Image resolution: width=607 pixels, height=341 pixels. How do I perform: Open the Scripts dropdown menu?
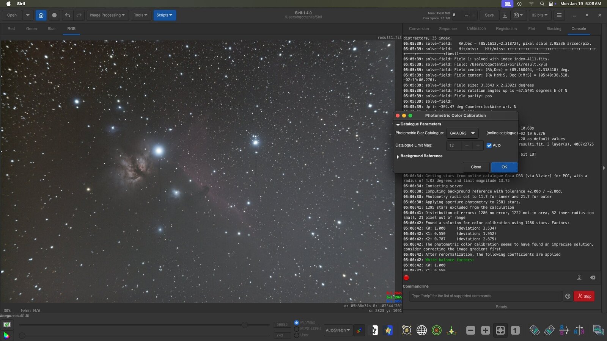tap(164, 15)
